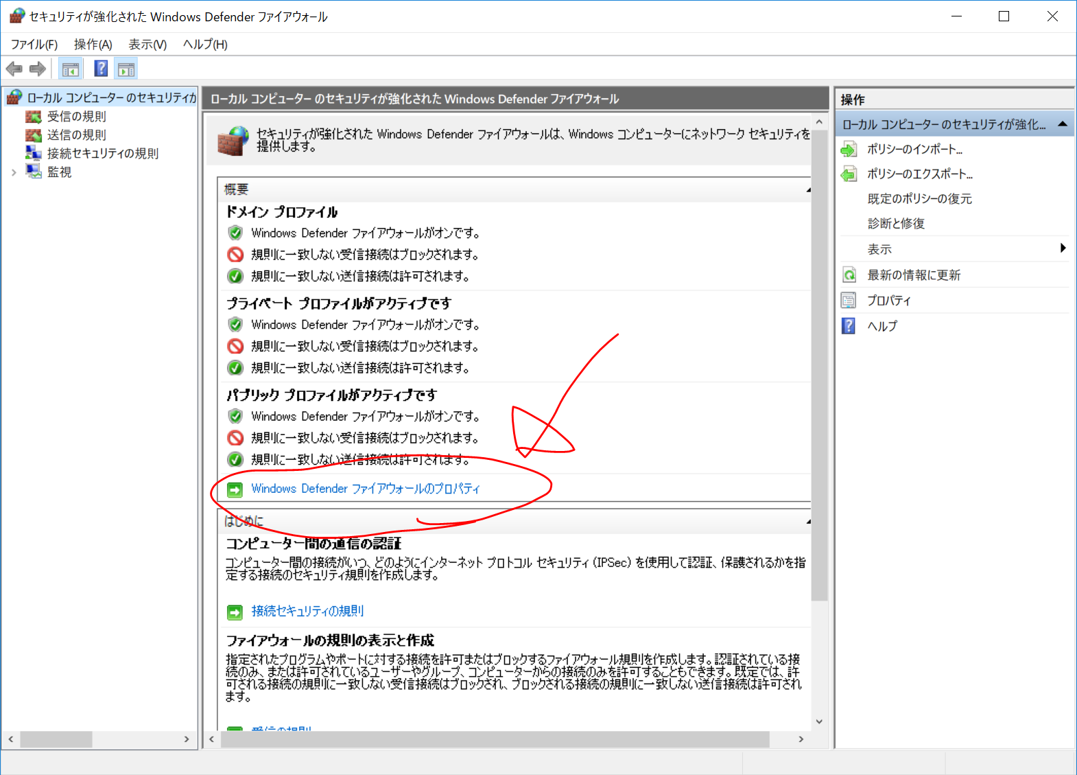The height and width of the screenshot is (775, 1077).
Task: Click the プロパティ icon in the actions pane
Action: tap(849, 301)
